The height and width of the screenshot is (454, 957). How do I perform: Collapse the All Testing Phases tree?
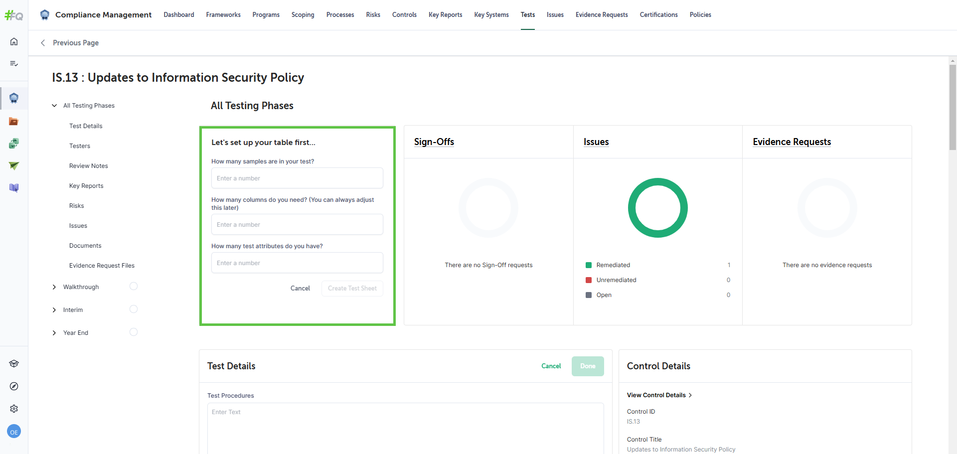(54, 106)
